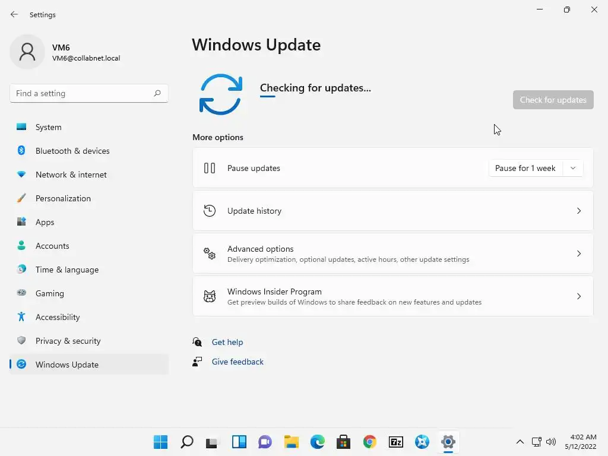Viewport: 608px width, 456px height.
Task: Click the Privacy & security shield icon
Action: click(21, 340)
